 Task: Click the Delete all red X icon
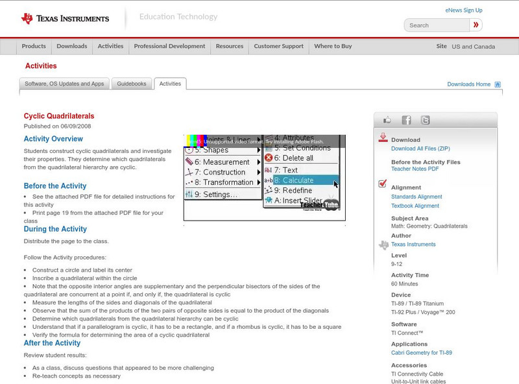[269, 158]
